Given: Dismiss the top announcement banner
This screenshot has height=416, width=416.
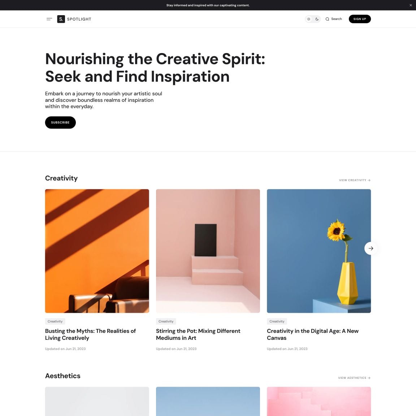Looking at the screenshot, I should tap(411, 5).
